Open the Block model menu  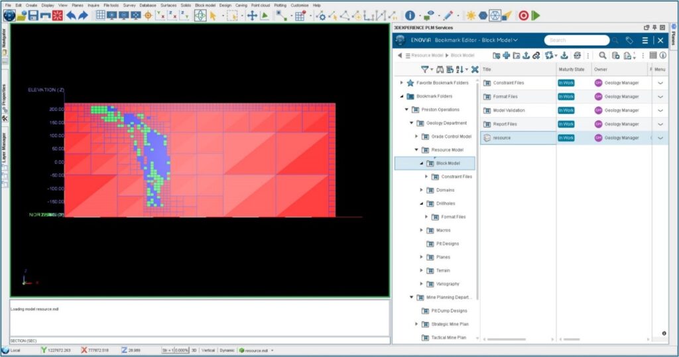(206, 5)
